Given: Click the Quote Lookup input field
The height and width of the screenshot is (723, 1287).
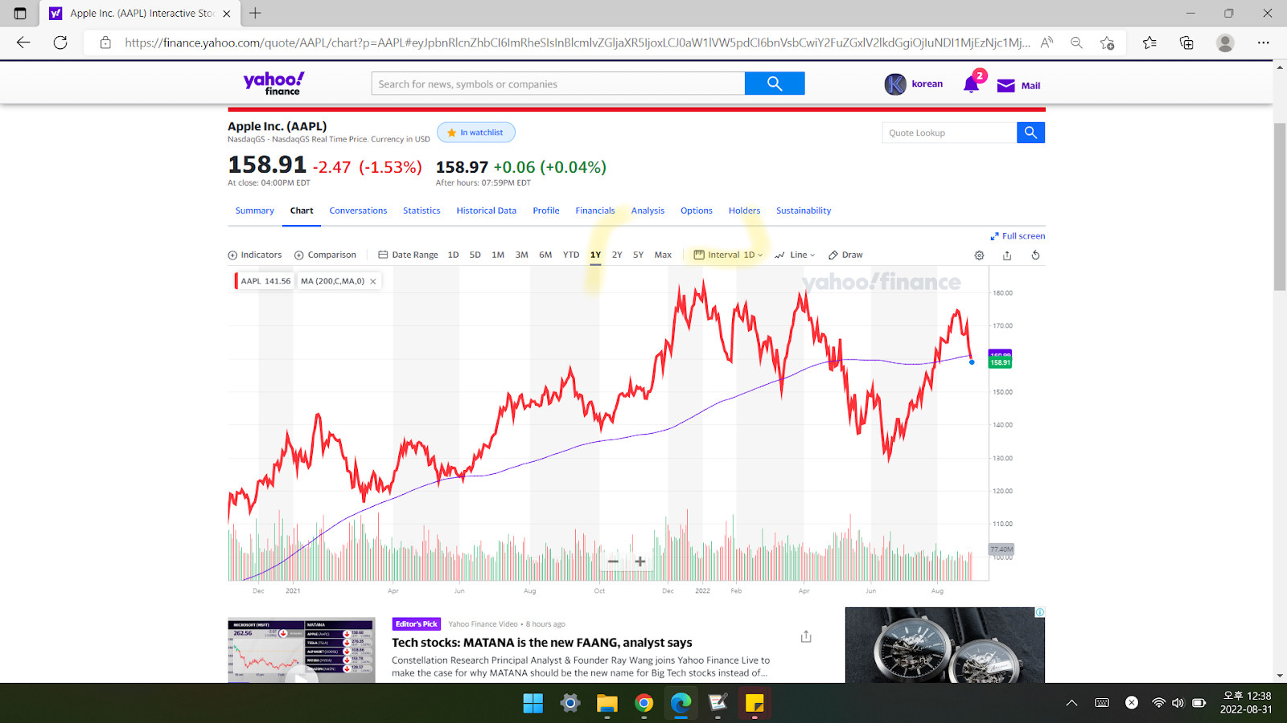Looking at the screenshot, I should tap(950, 133).
